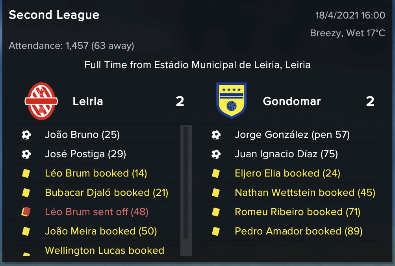
Task: Click the Gondomar club badge
Action: tap(232, 100)
